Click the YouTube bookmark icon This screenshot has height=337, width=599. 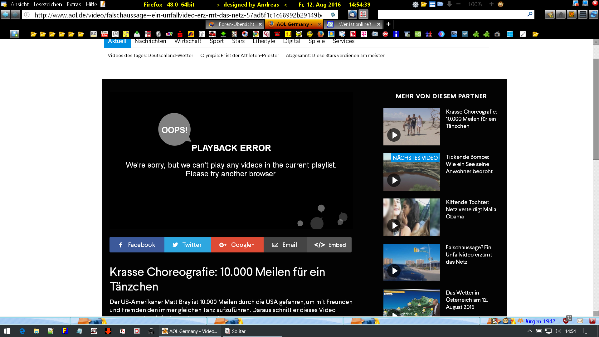(105, 34)
